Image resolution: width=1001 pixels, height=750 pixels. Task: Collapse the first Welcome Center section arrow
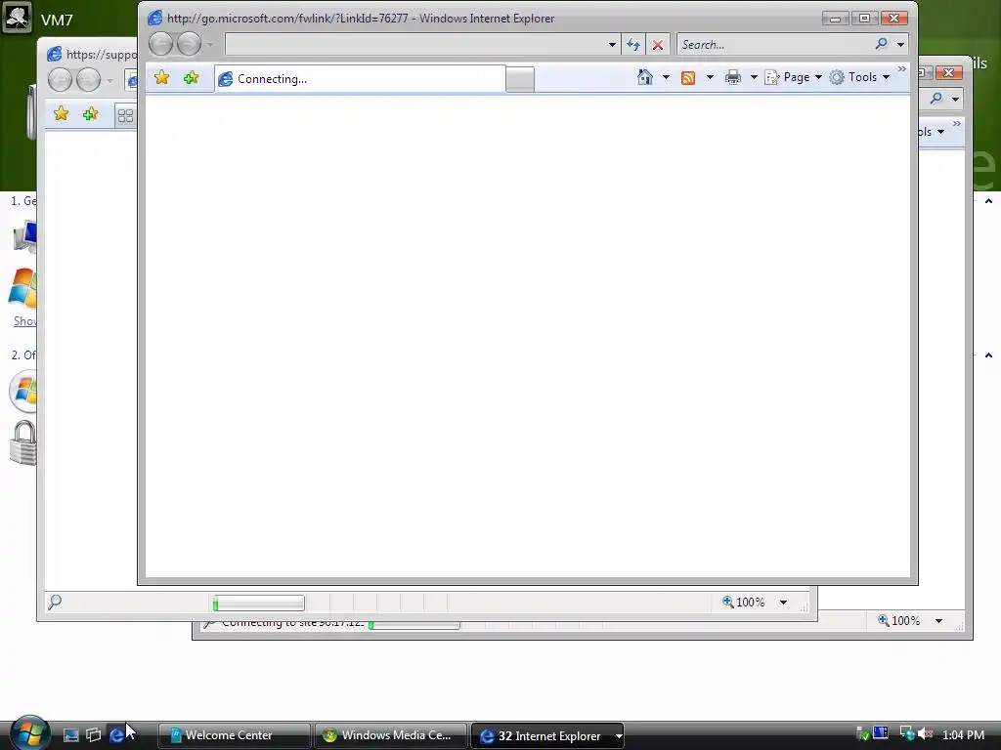989,201
